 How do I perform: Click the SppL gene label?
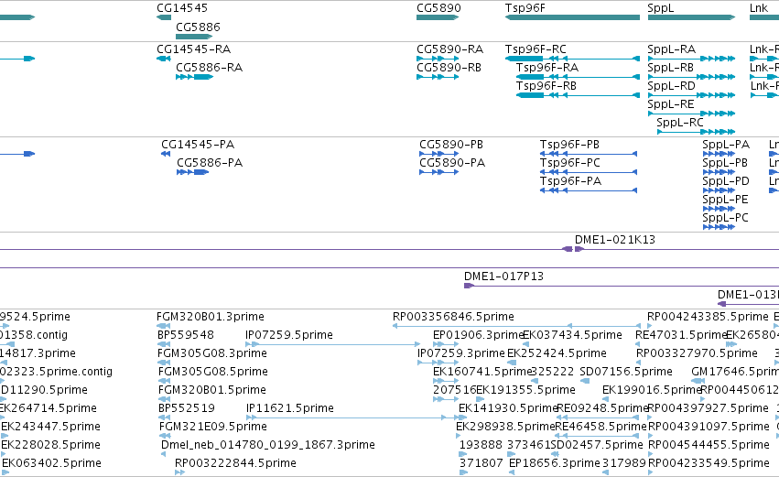(660, 8)
